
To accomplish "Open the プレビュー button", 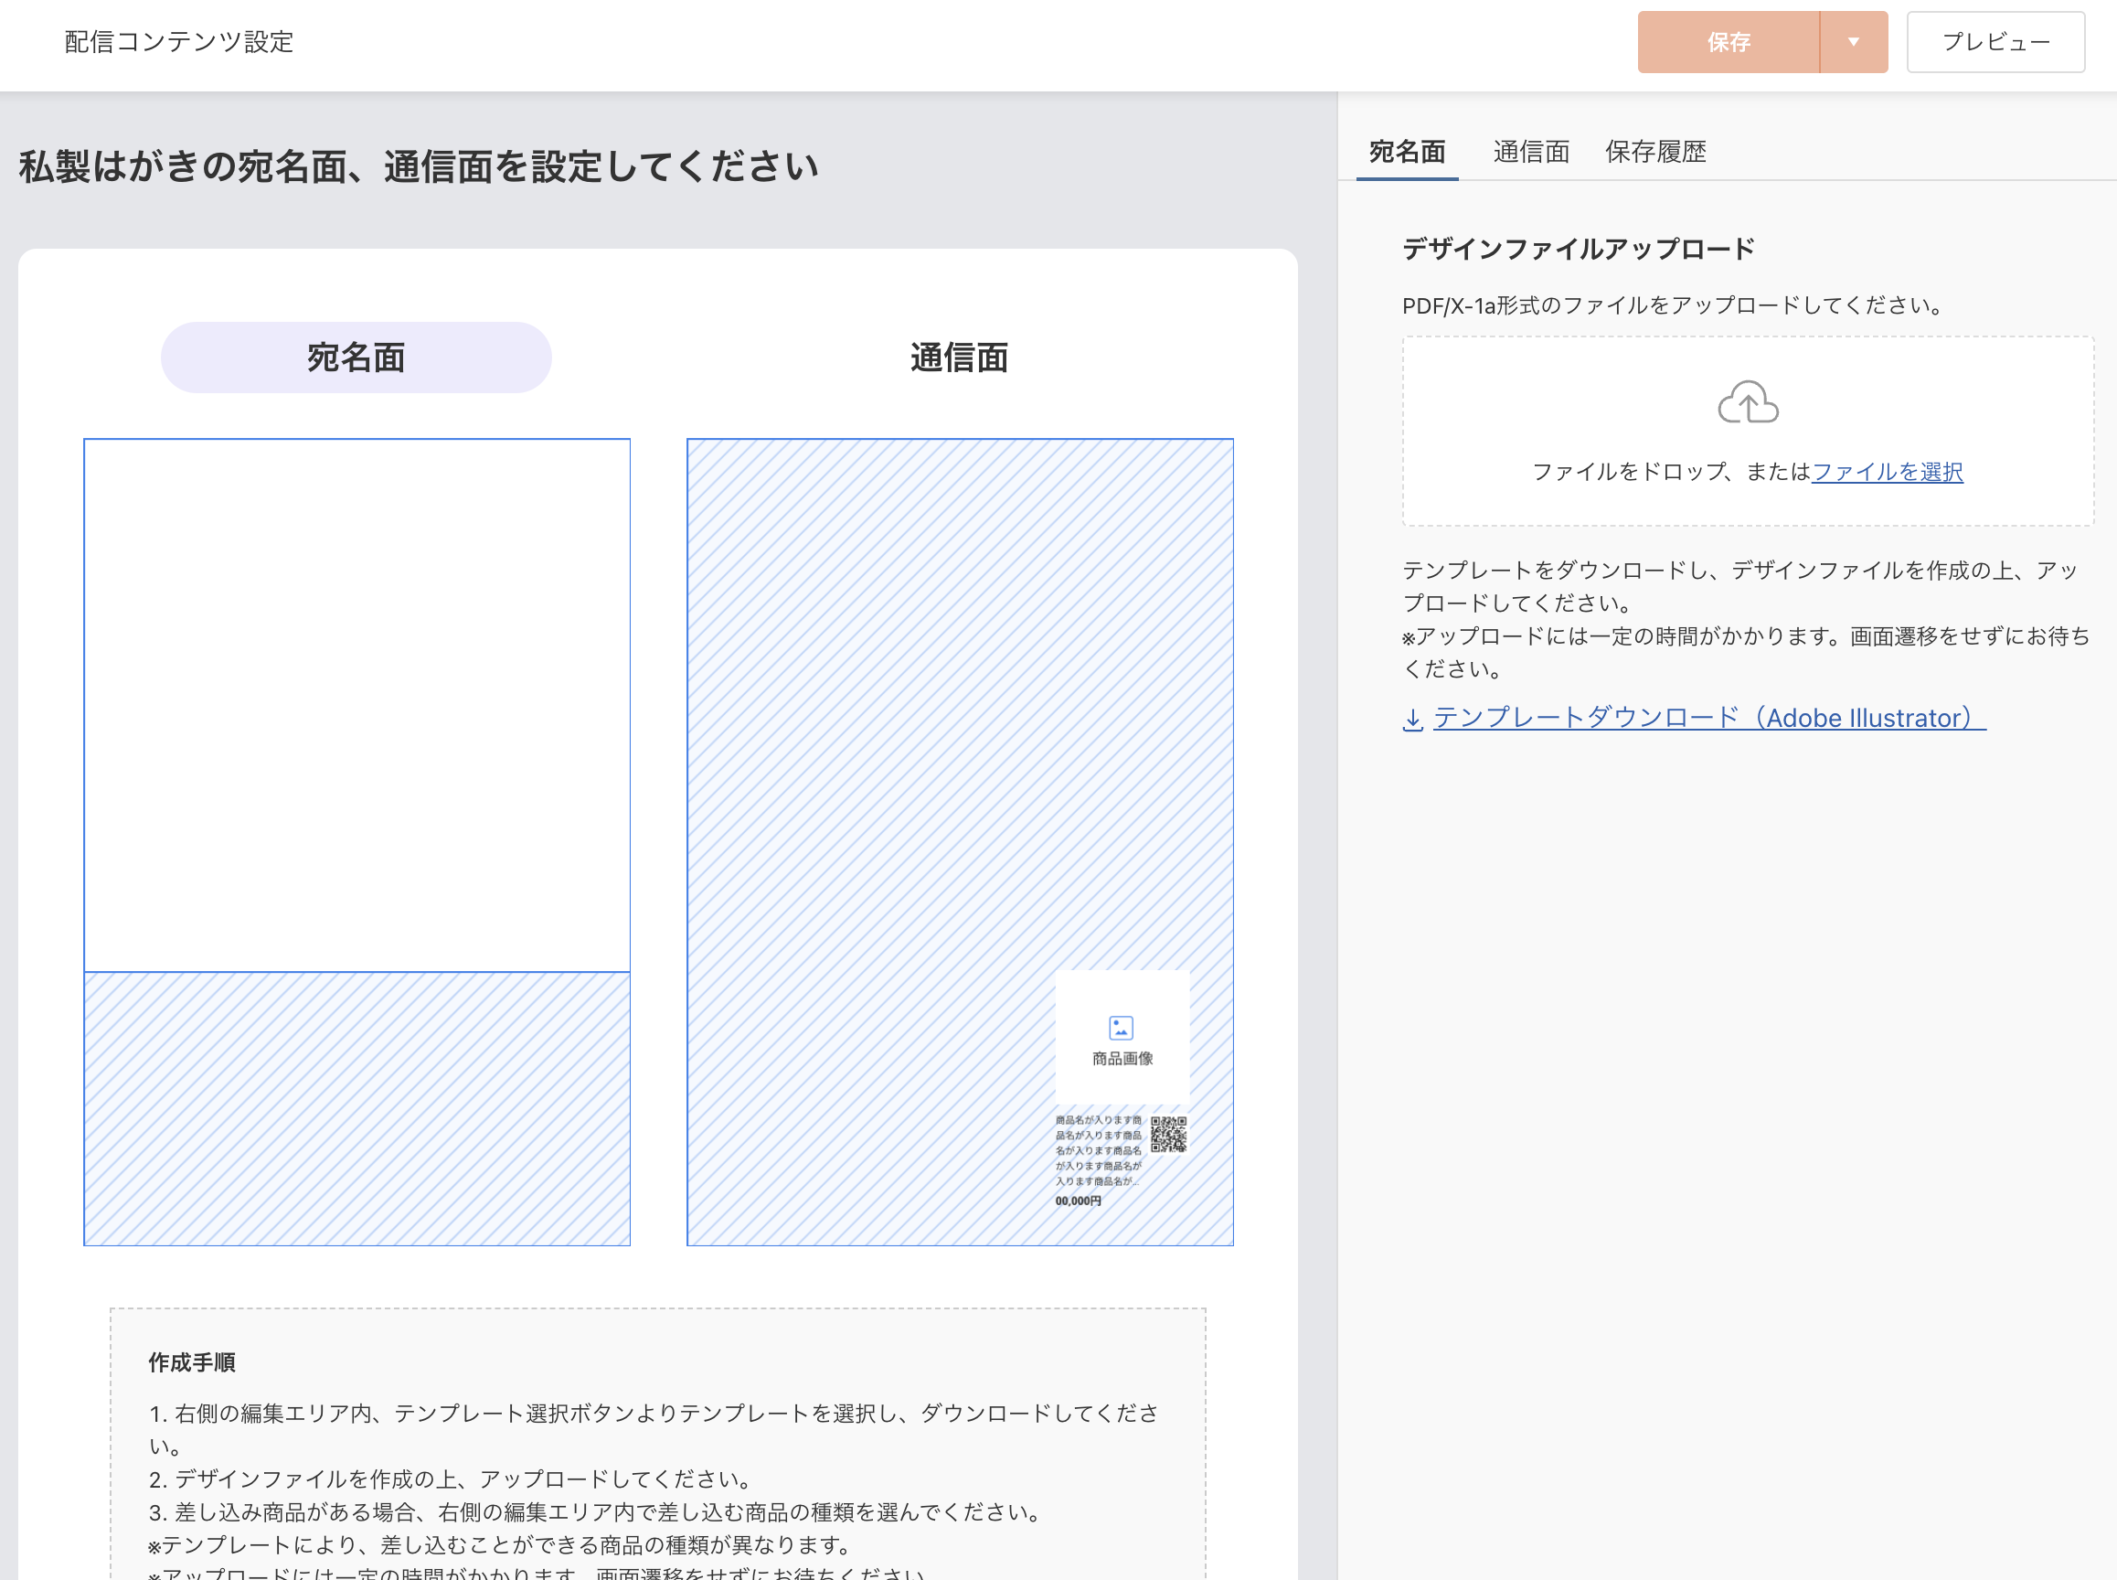I will pos(1995,41).
